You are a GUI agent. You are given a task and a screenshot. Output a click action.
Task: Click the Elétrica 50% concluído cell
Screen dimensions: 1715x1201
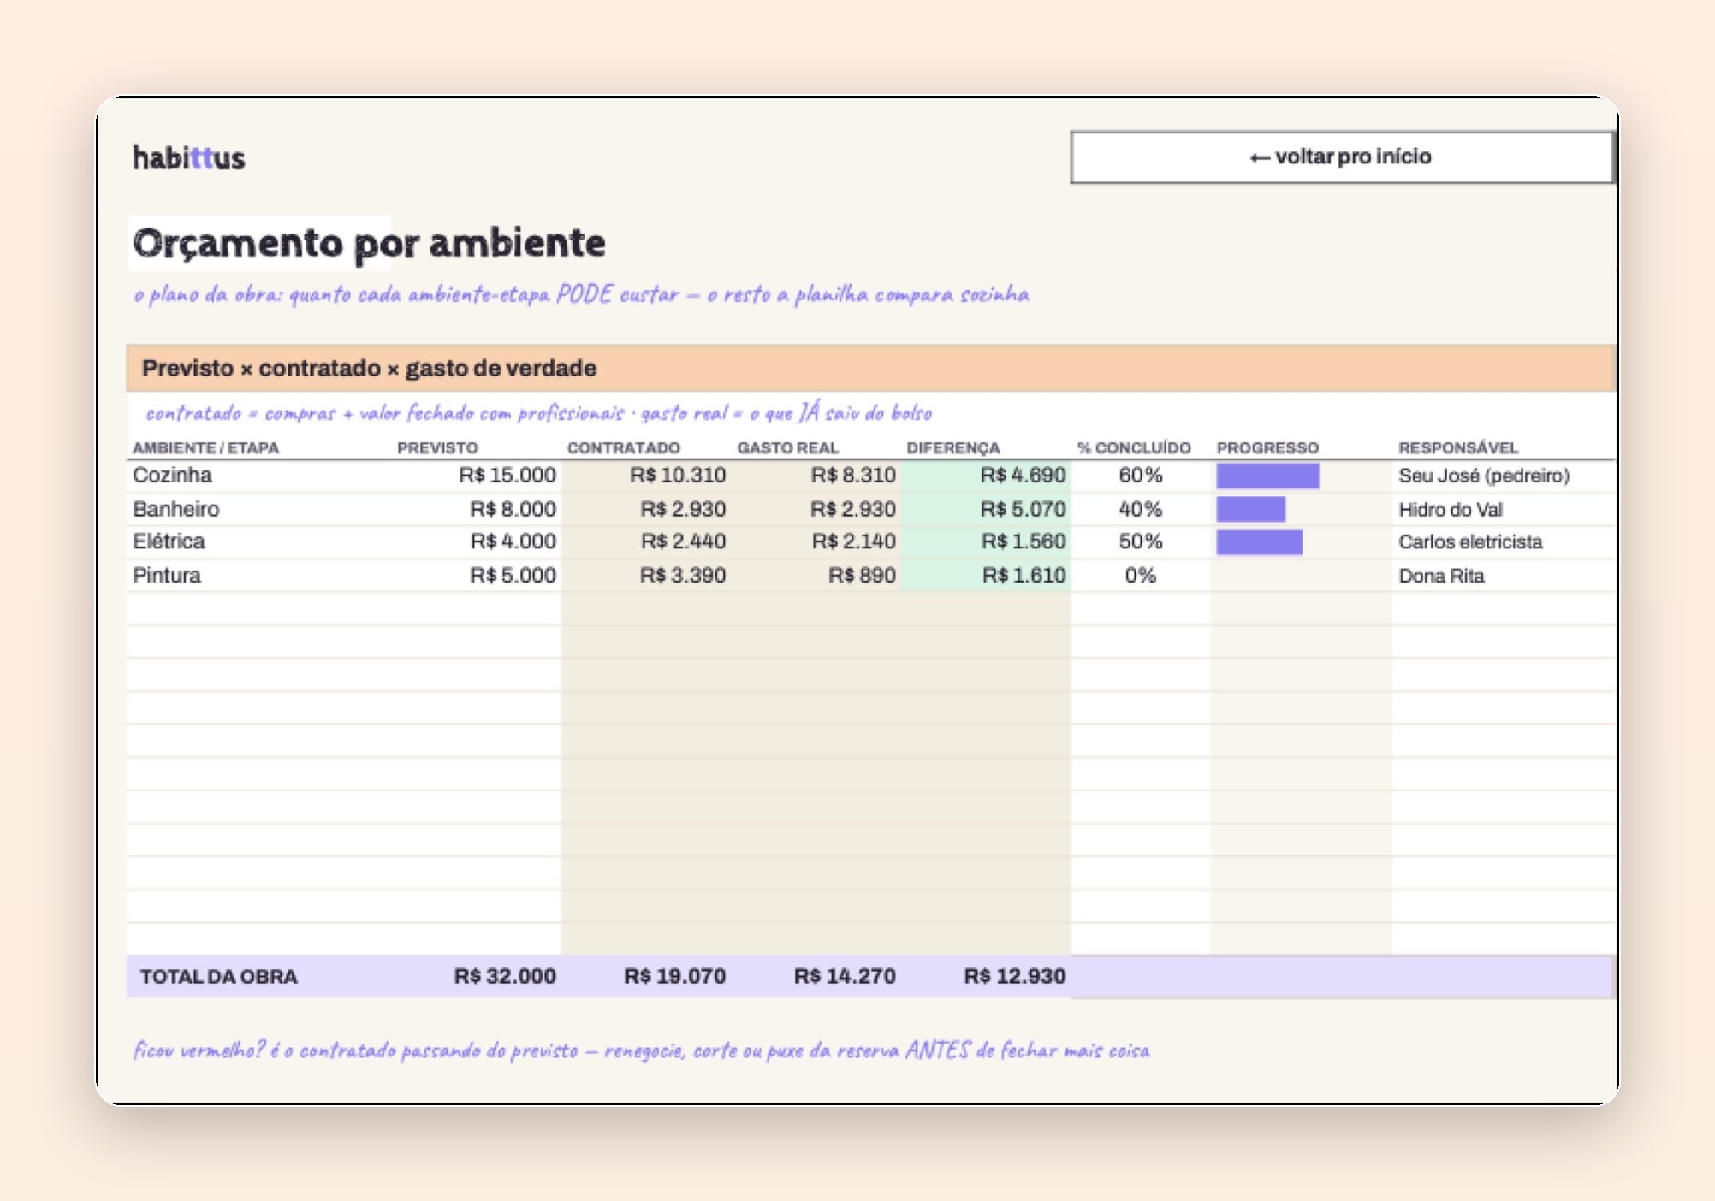1141,542
